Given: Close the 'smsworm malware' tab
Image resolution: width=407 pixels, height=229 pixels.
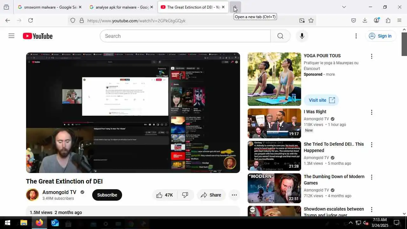Looking at the screenshot, I should 80,7.
